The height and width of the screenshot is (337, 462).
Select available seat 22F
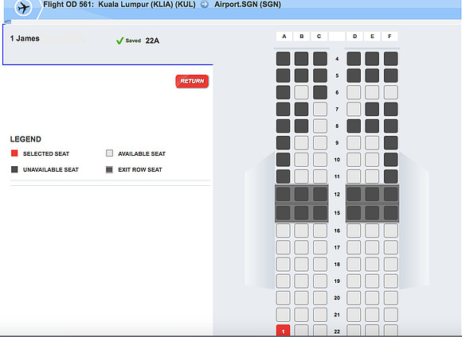point(390,331)
